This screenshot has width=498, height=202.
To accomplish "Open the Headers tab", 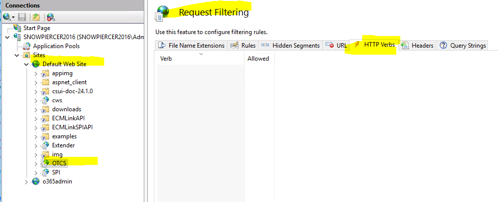I will (417, 46).
